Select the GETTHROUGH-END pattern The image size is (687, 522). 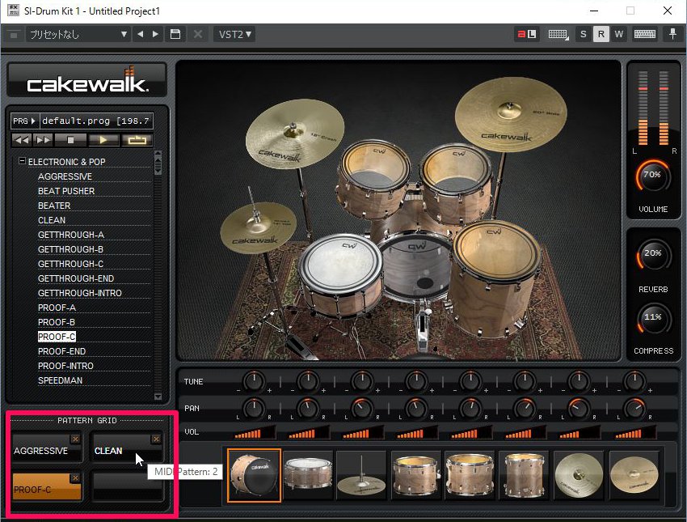(x=76, y=278)
